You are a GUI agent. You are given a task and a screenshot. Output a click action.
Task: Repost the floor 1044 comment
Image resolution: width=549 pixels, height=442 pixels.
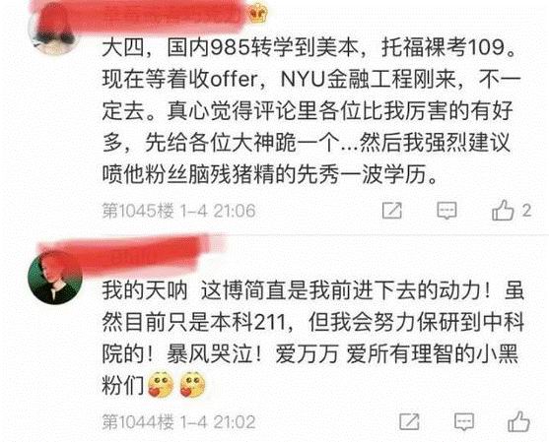pyautogui.click(x=409, y=421)
